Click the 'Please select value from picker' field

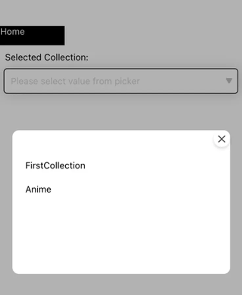(121, 81)
